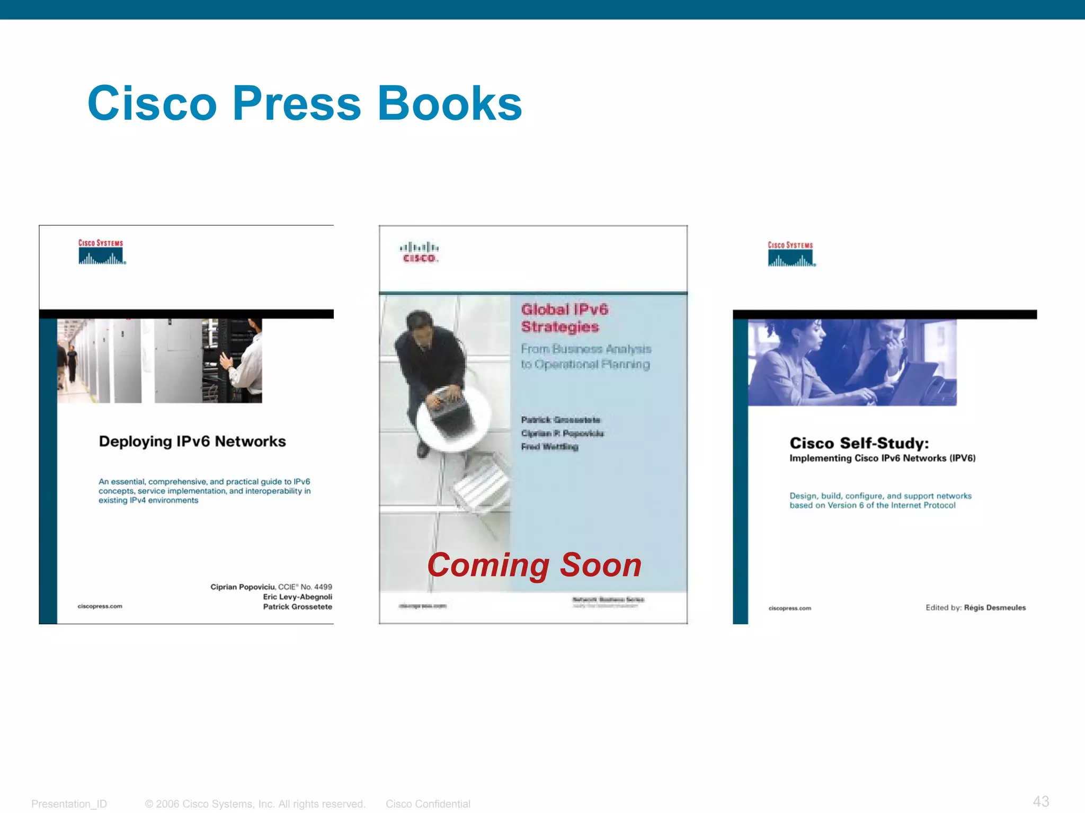The image size is (1085, 813).
Task: Click author name 'Patrick Grossetete' on left cover
Action: 298,607
